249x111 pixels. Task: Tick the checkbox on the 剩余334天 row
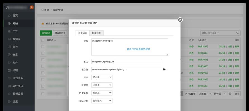coord(43,53)
